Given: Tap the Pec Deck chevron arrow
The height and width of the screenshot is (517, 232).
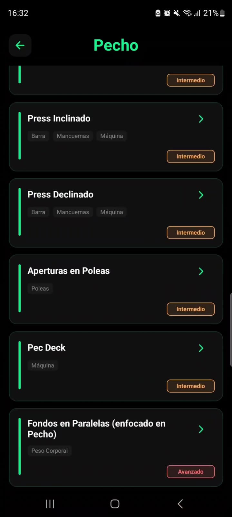Looking at the screenshot, I should coord(201,348).
